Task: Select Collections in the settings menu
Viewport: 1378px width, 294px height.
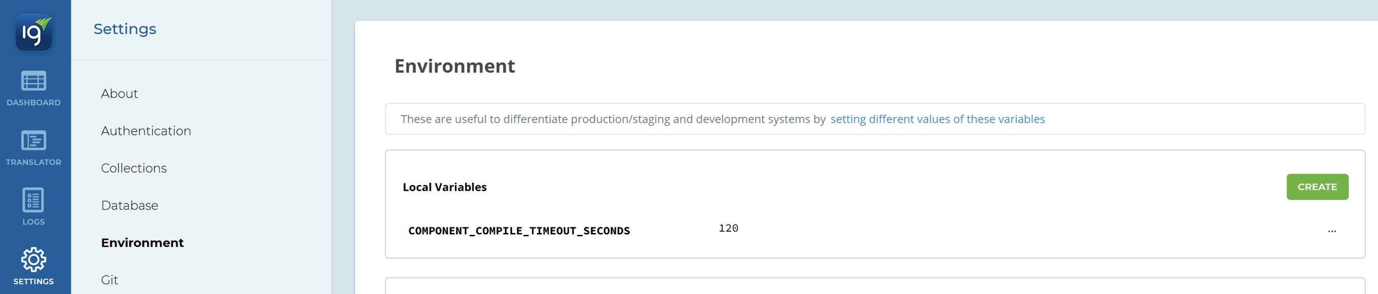Action: coord(134,169)
